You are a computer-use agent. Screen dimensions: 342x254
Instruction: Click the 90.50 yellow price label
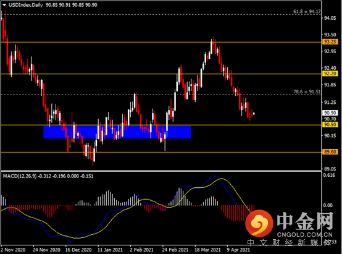pos(330,124)
